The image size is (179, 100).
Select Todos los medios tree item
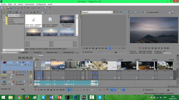tap(13, 16)
